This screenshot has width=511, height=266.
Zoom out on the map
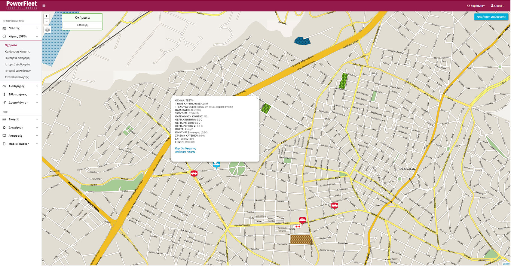pos(46,21)
